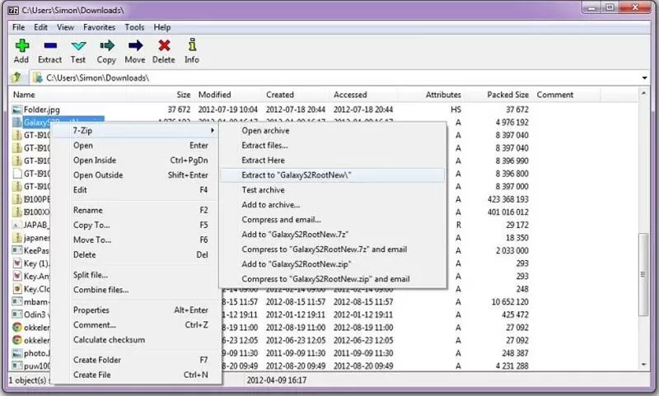Expand the address bar path dropdown
The height and width of the screenshot is (396, 659).
click(644, 78)
